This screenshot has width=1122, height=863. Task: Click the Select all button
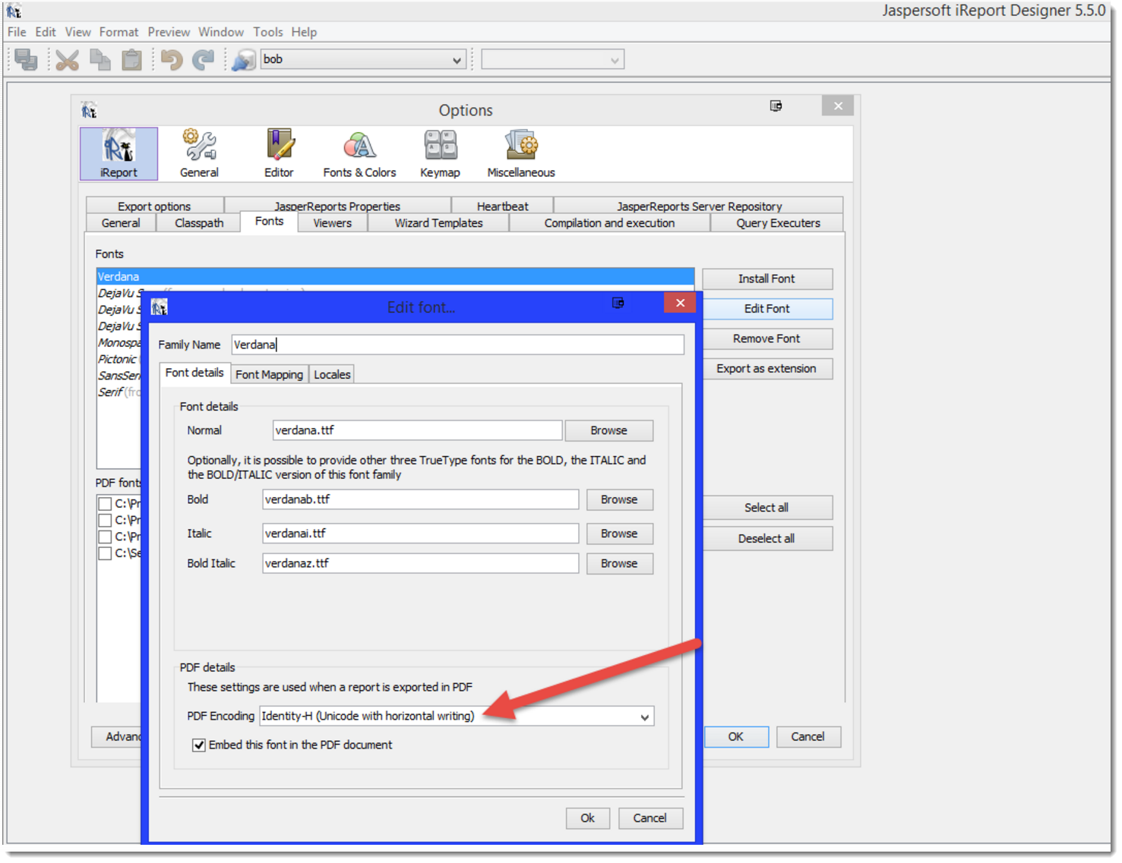pyautogui.click(x=767, y=508)
